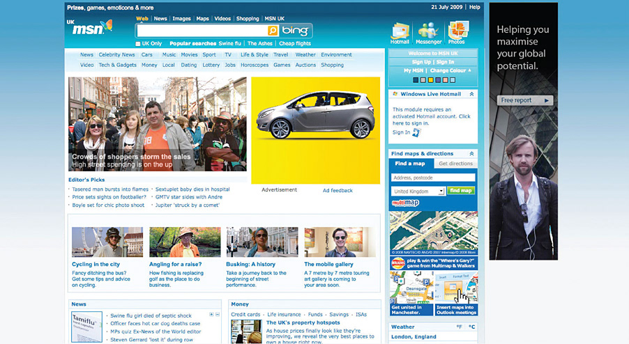Choose the pink colour swatch
This screenshot has height=344, width=629.
pyautogui.click(x=446, y=79)
